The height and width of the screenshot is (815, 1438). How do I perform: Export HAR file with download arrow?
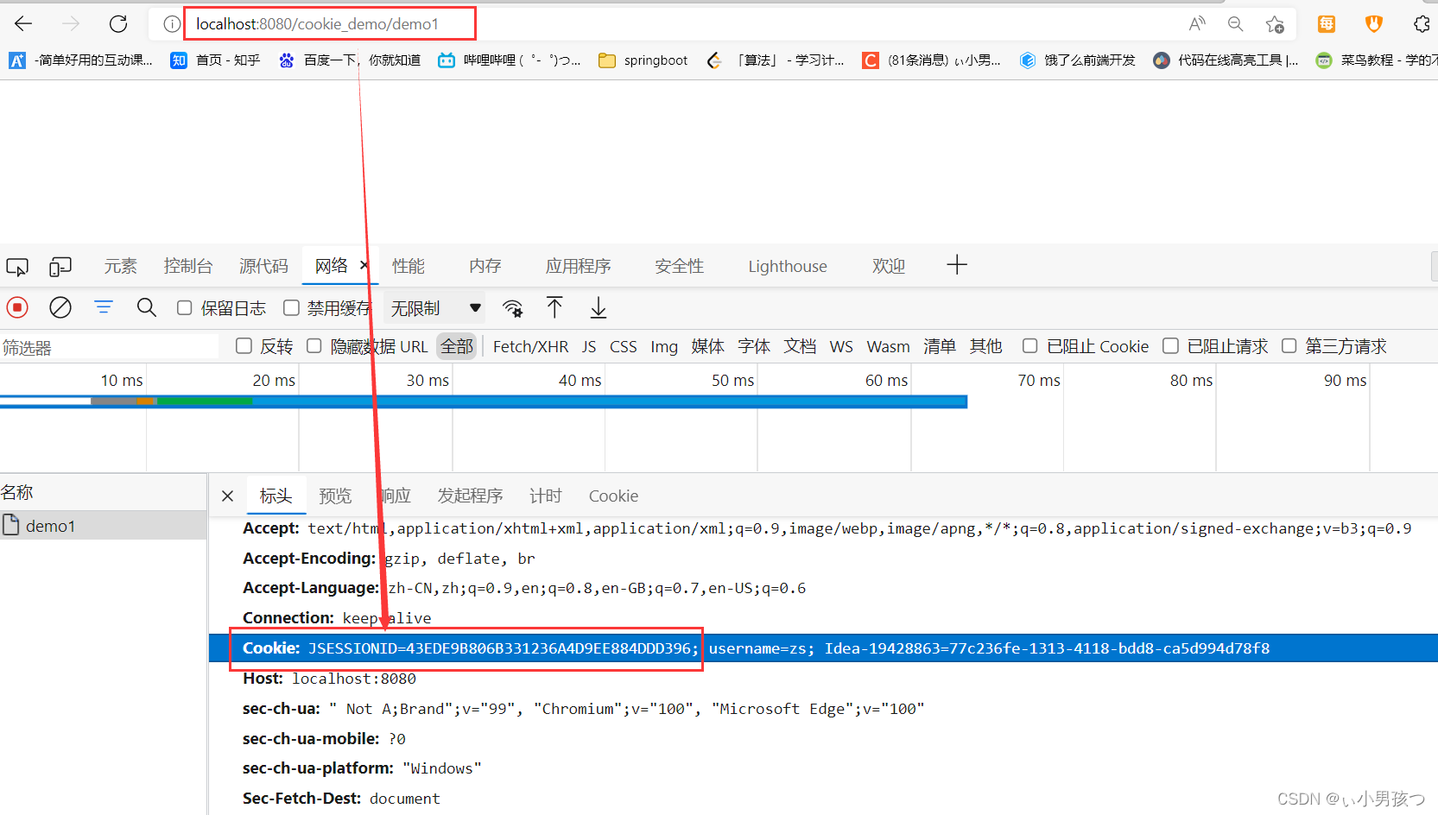coord(599,307)
